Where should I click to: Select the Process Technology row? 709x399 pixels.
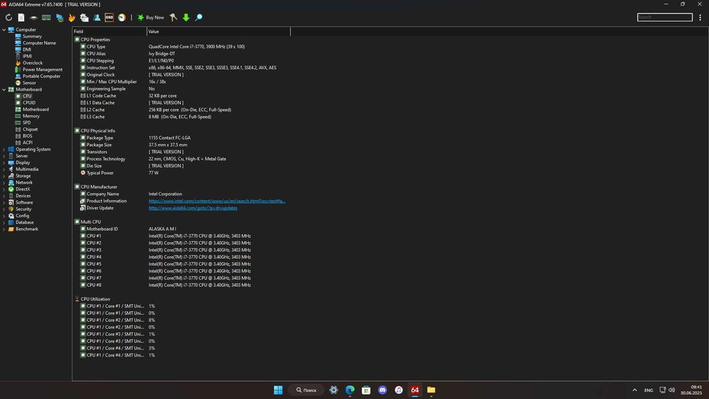[181, 159]
